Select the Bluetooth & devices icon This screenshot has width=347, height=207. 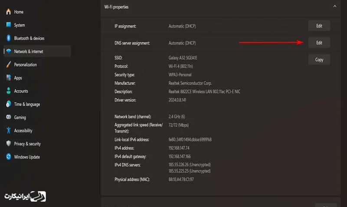click(8, 38)
